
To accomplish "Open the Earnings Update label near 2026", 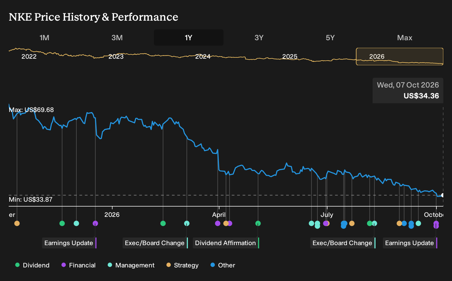I will click(69, 243).
